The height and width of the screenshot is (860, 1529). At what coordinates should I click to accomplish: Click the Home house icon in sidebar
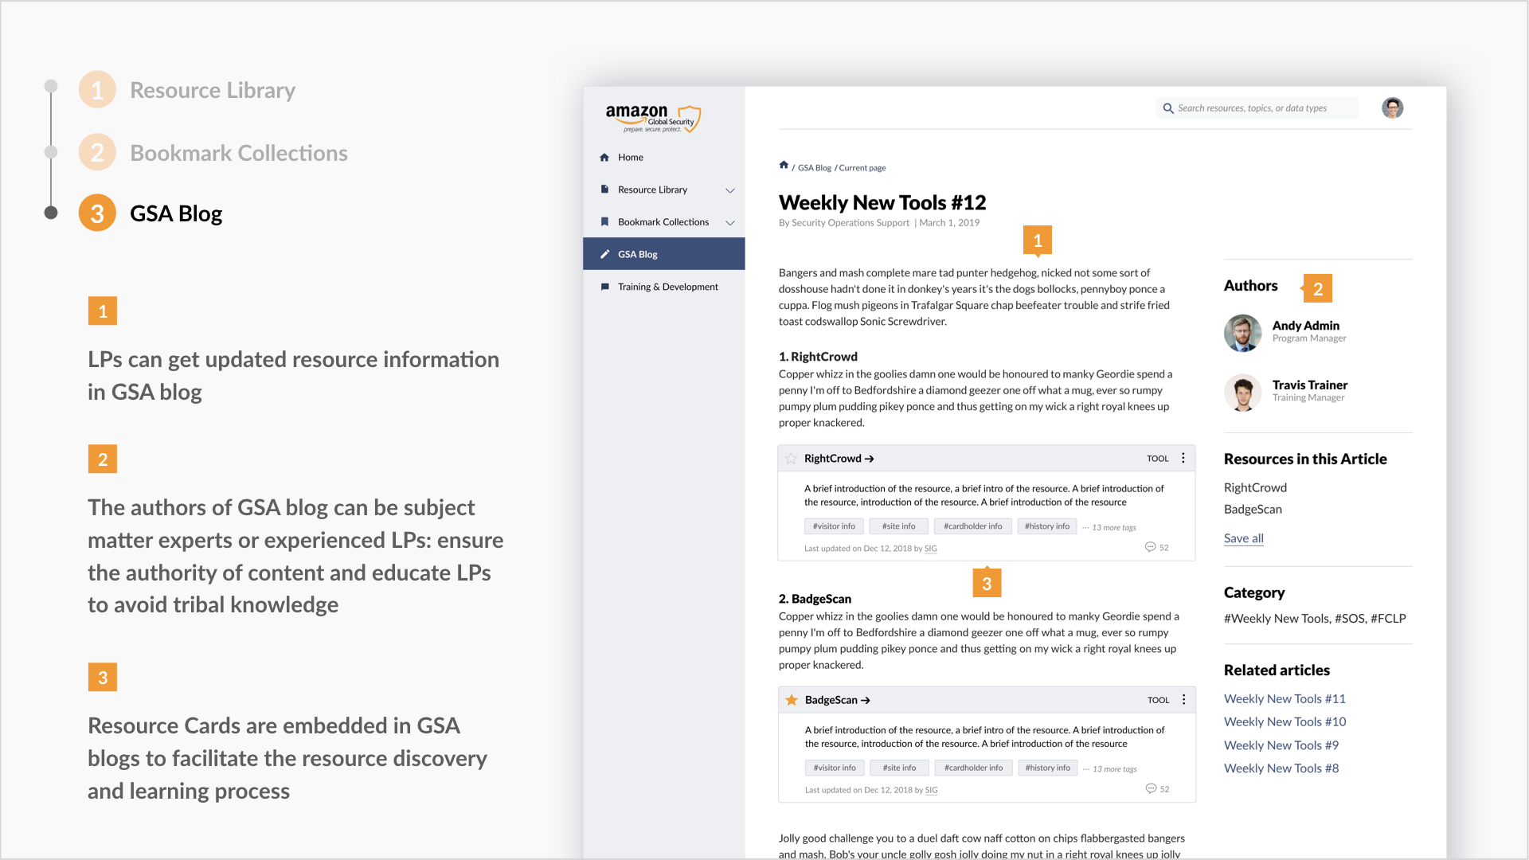pyautogui.click(x=604, y=158)
